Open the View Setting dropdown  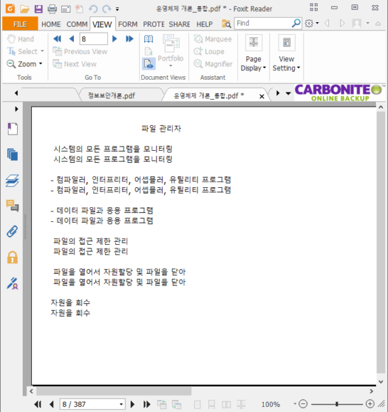pyautogui.click(x=286, y=53)
